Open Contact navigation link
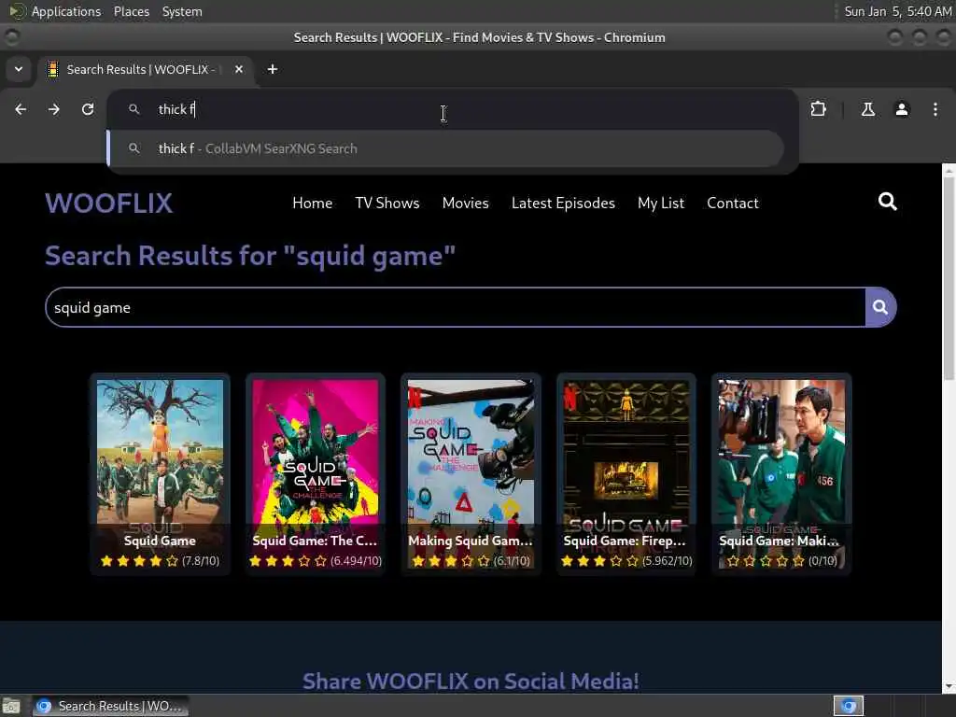956x717 pixels. coord(732,203)
